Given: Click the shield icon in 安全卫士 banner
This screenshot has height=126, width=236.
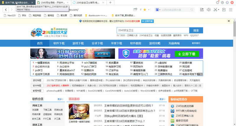Looking at the screenshot, I should (126, 54).
